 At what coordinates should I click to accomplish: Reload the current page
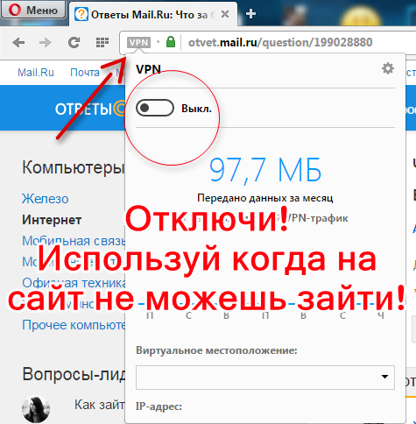pyautogui.click(x=74, y=43)
